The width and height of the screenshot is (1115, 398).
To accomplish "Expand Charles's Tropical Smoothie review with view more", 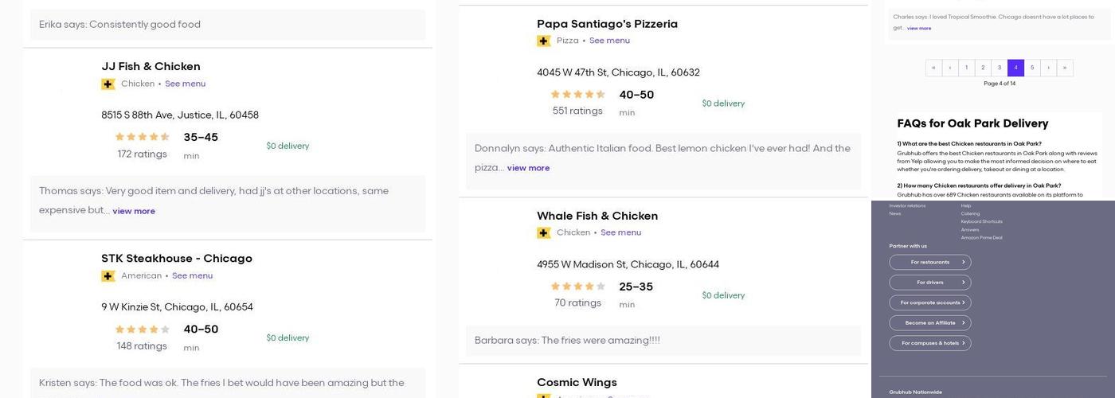I will (919, 28).
